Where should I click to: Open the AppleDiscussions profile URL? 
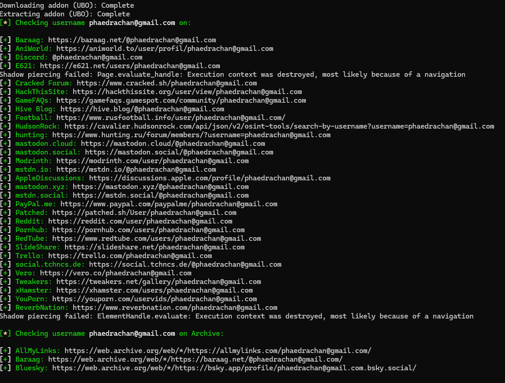(x=210, y=178)
